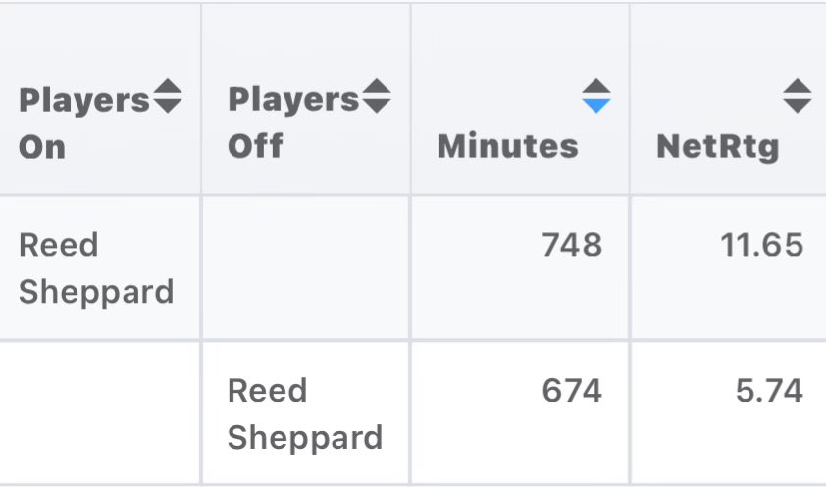Click the Players Off sort arrows icon
This screenshot has width=826, height=487.
pos(377,96)
